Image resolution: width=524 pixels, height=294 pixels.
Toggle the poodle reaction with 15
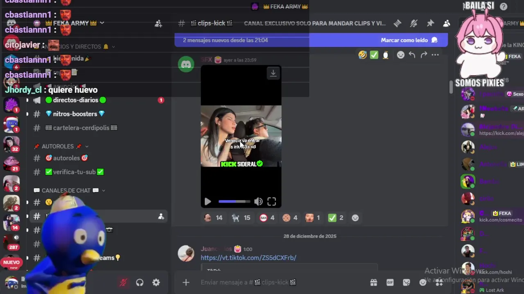click(x=241, y=218)
